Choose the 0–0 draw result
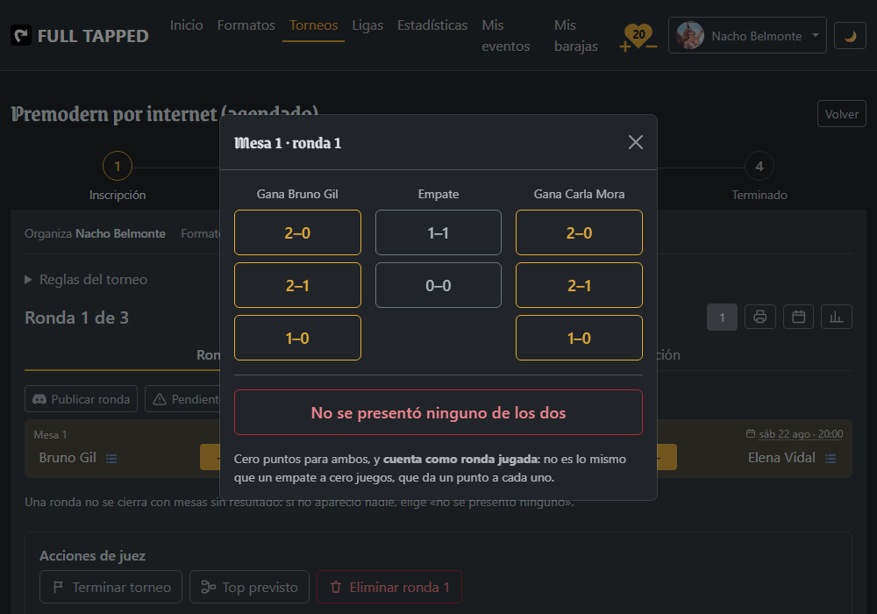877x614 pixels. pyautogui.click(x=438, y=285)
